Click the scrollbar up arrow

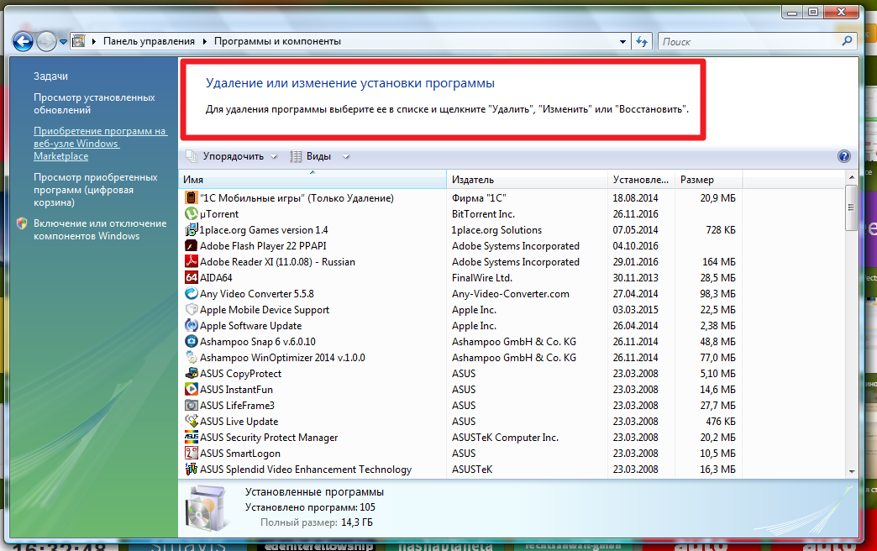point(852,177)
